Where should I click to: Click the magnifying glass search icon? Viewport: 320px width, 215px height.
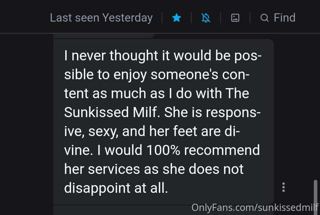(x=264, y=18)
